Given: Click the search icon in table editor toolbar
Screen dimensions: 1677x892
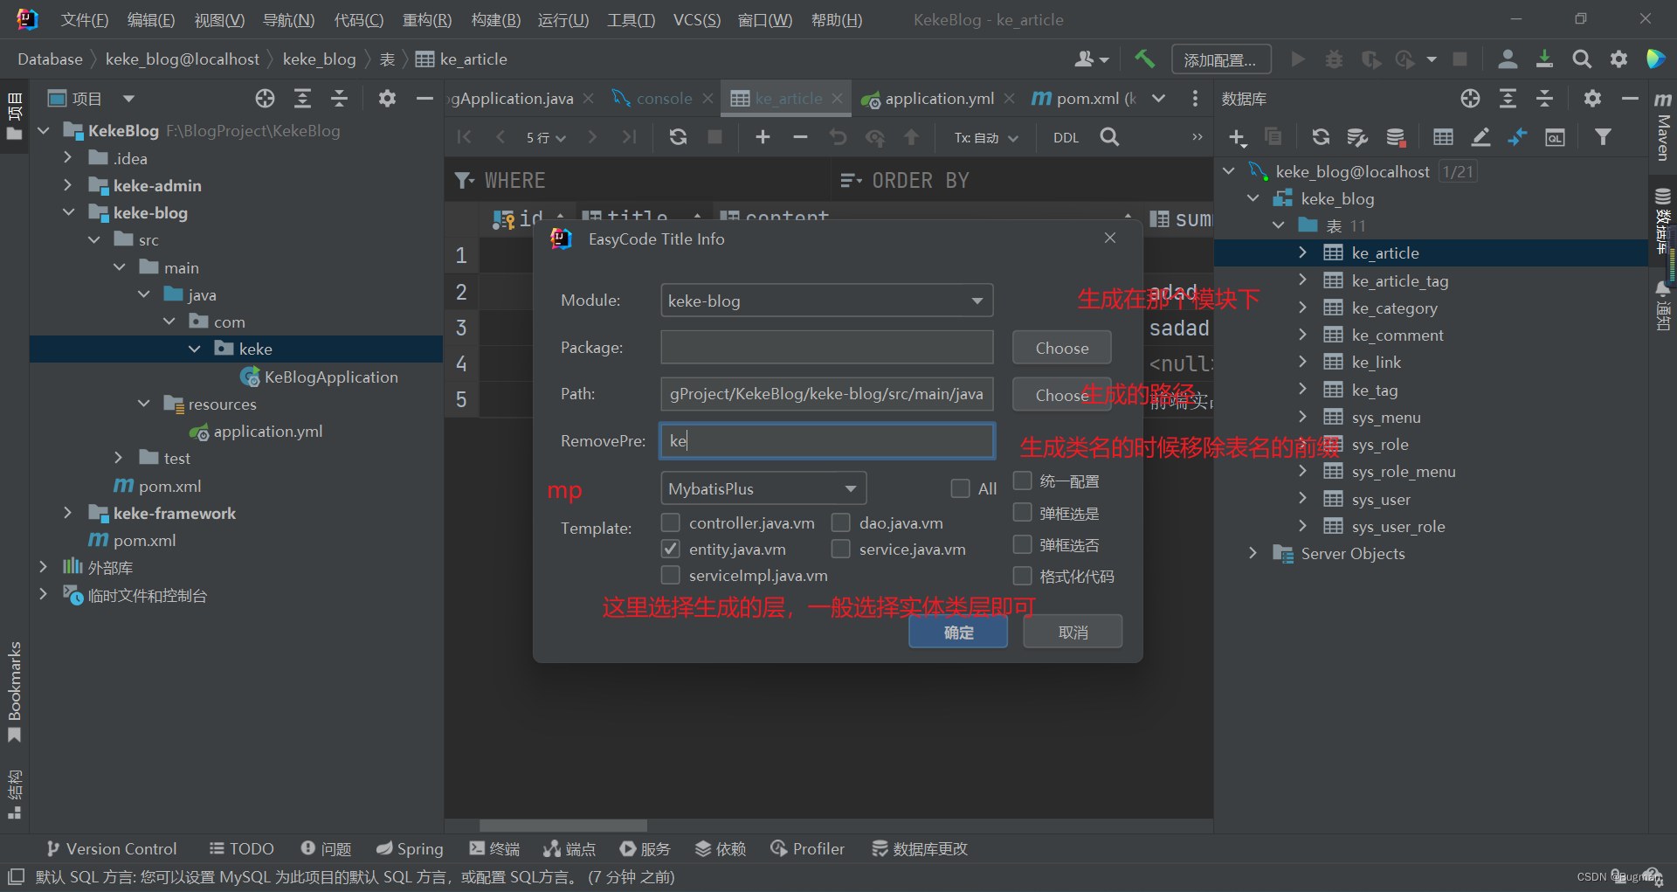Looking at the screenshot, I should [1109, 137].
